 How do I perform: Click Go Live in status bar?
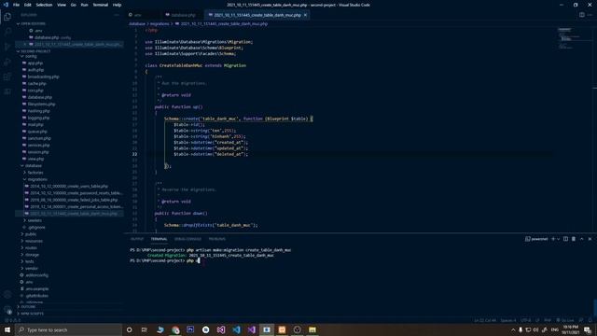click(565, 320)
